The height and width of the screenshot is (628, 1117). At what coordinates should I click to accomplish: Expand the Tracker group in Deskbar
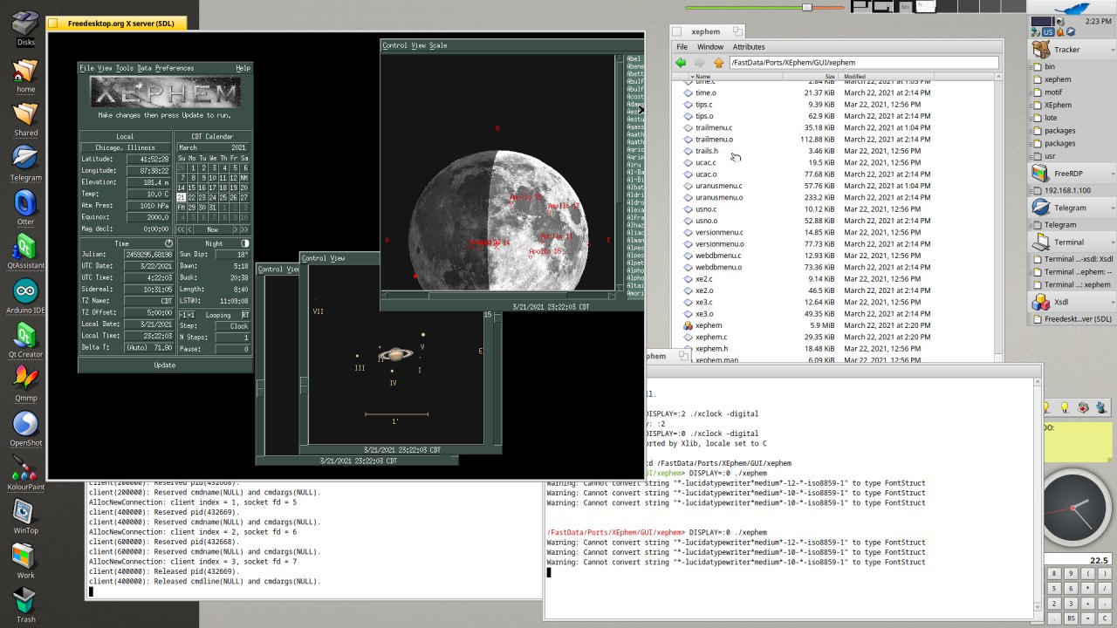tap(1111, 50)
